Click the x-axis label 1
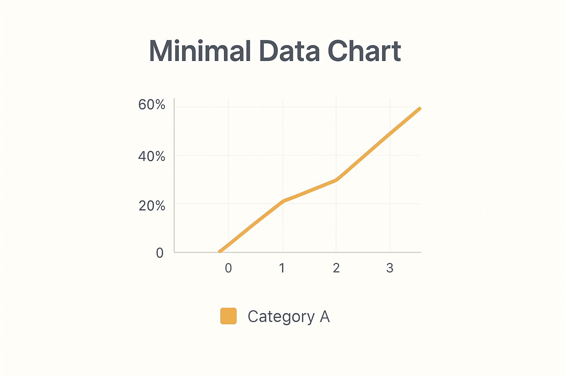The height and width of the screenshot is (376, 565). pyautogui.click(x=282, y=268)
